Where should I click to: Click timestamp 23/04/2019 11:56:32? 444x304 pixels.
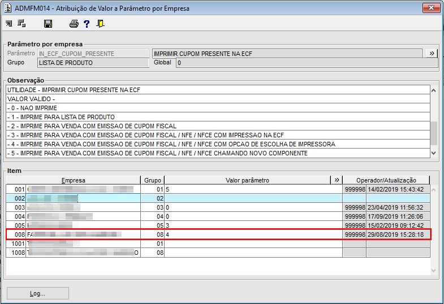click(398, 207)
